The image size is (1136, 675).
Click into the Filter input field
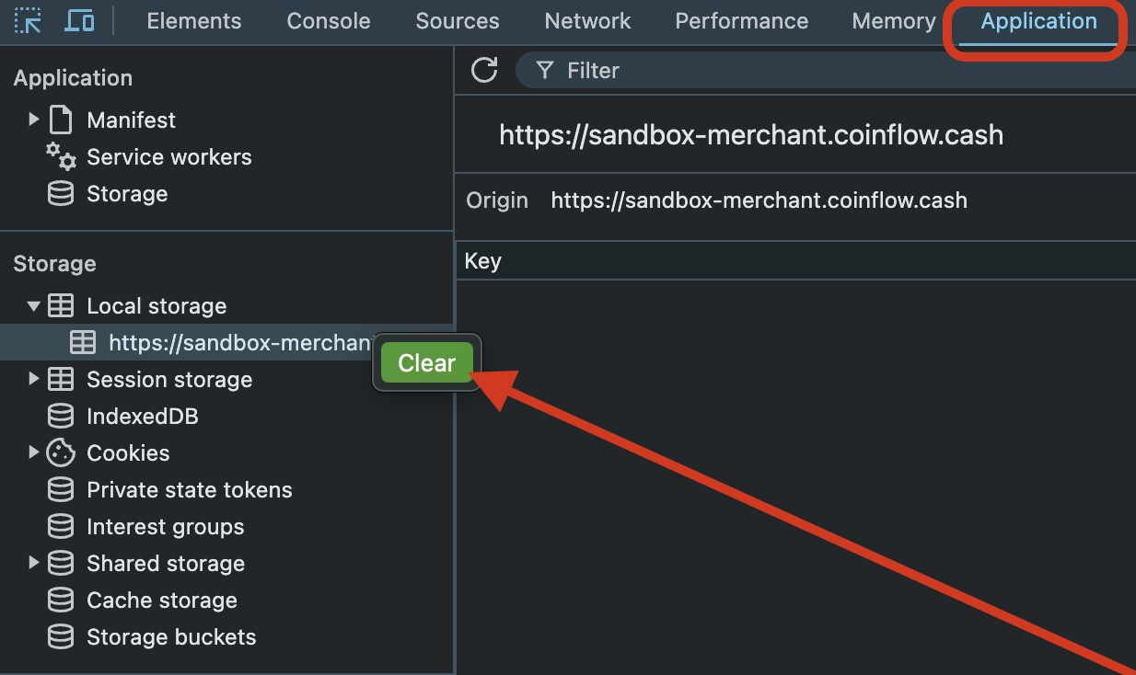click(x=826, y=71)
